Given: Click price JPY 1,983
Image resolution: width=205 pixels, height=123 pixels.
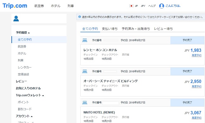Looking at the screenshot, I should coord(193,50).
